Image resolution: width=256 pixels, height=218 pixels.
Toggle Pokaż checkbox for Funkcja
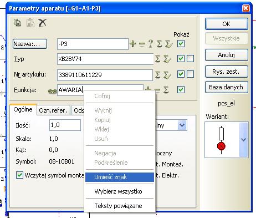click(x=181, y=90)
